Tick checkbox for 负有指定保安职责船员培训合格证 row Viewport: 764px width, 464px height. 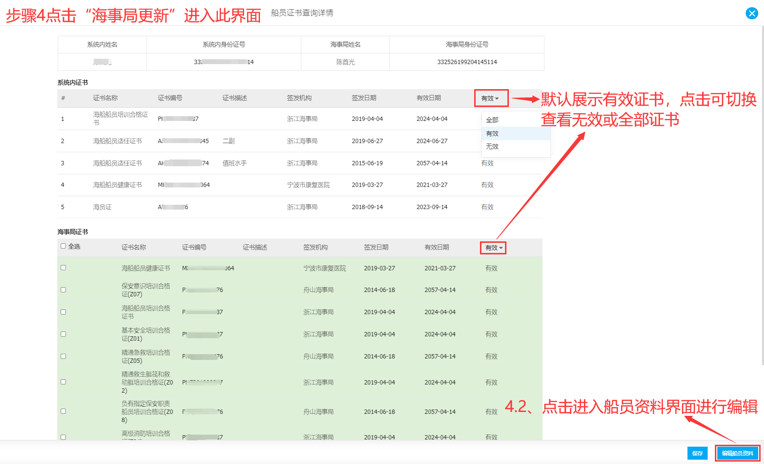pos(63,411)
